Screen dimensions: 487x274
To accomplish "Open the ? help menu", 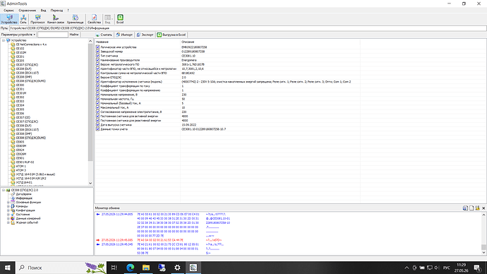I will click(x=68, y=11).
